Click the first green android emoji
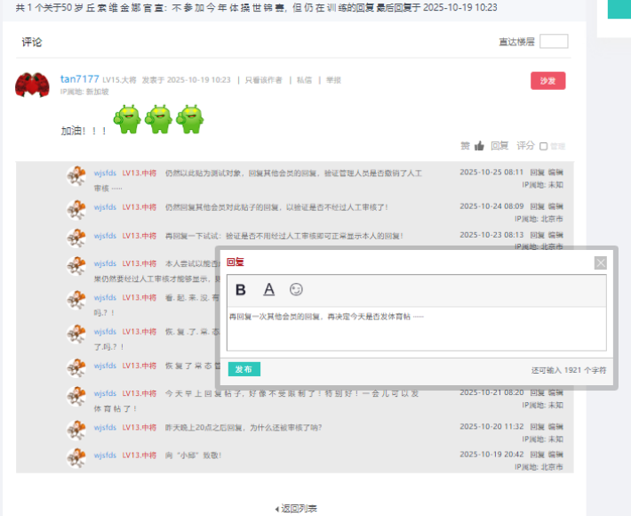The height and width of the screenshot is (516, 631). tap(128, 119)
